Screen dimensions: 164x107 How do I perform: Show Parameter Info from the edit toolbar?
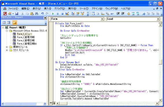pyautogui.click(x=107, y=13)
